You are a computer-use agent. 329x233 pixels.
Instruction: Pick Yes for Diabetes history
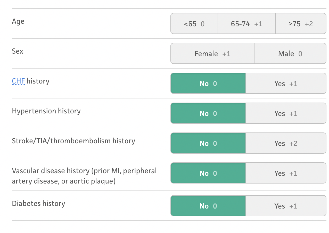coord(286,206)
